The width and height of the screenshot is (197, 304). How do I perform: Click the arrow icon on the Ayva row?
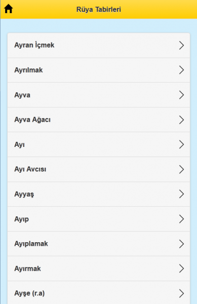[x=181, y=95]
